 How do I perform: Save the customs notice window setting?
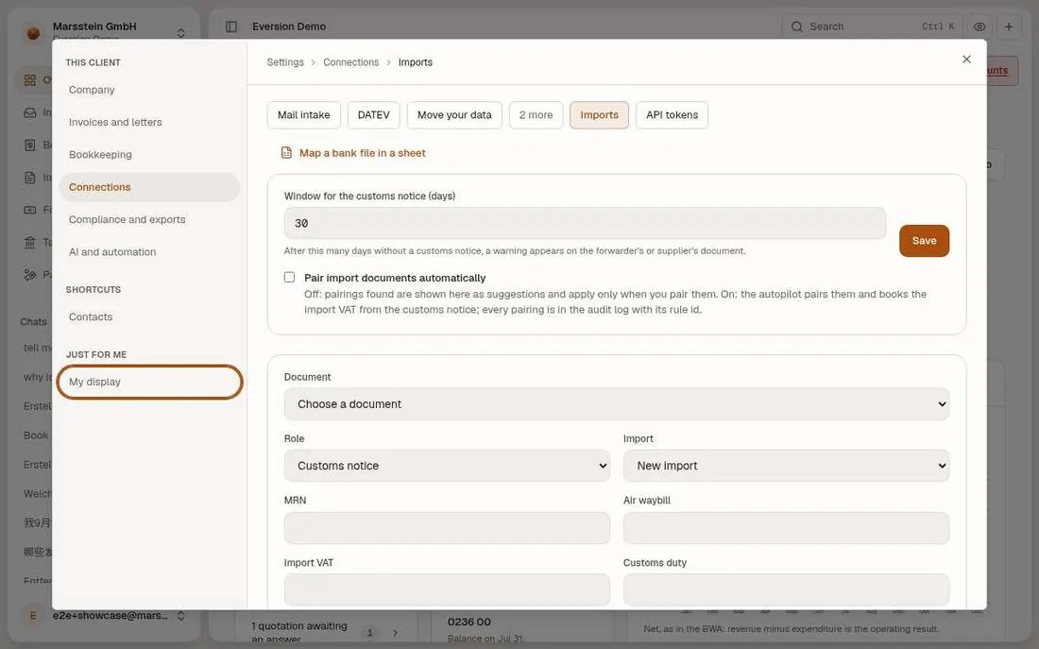tap(924, 241)
